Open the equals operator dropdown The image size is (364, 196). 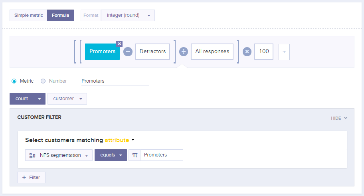click(x=111, y=155)
